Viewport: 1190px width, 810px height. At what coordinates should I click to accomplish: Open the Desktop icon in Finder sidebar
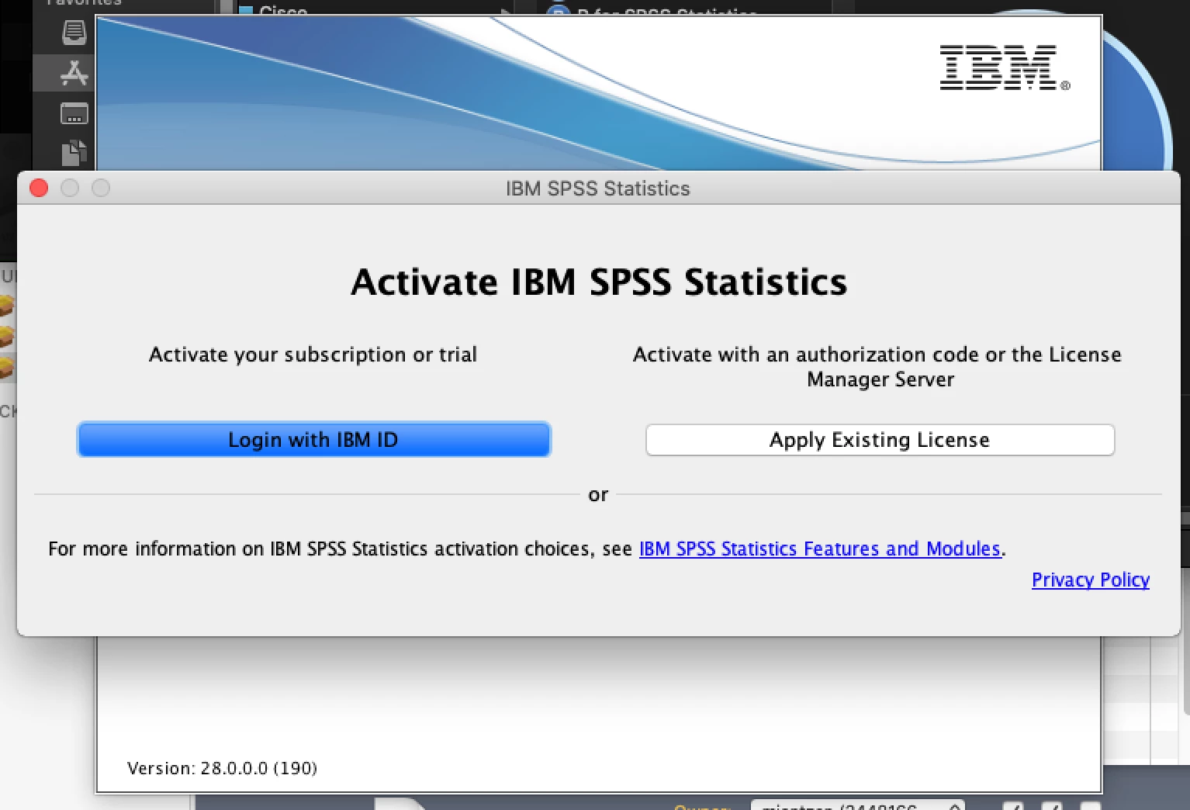pyautogui.click(x=74, y=113)
